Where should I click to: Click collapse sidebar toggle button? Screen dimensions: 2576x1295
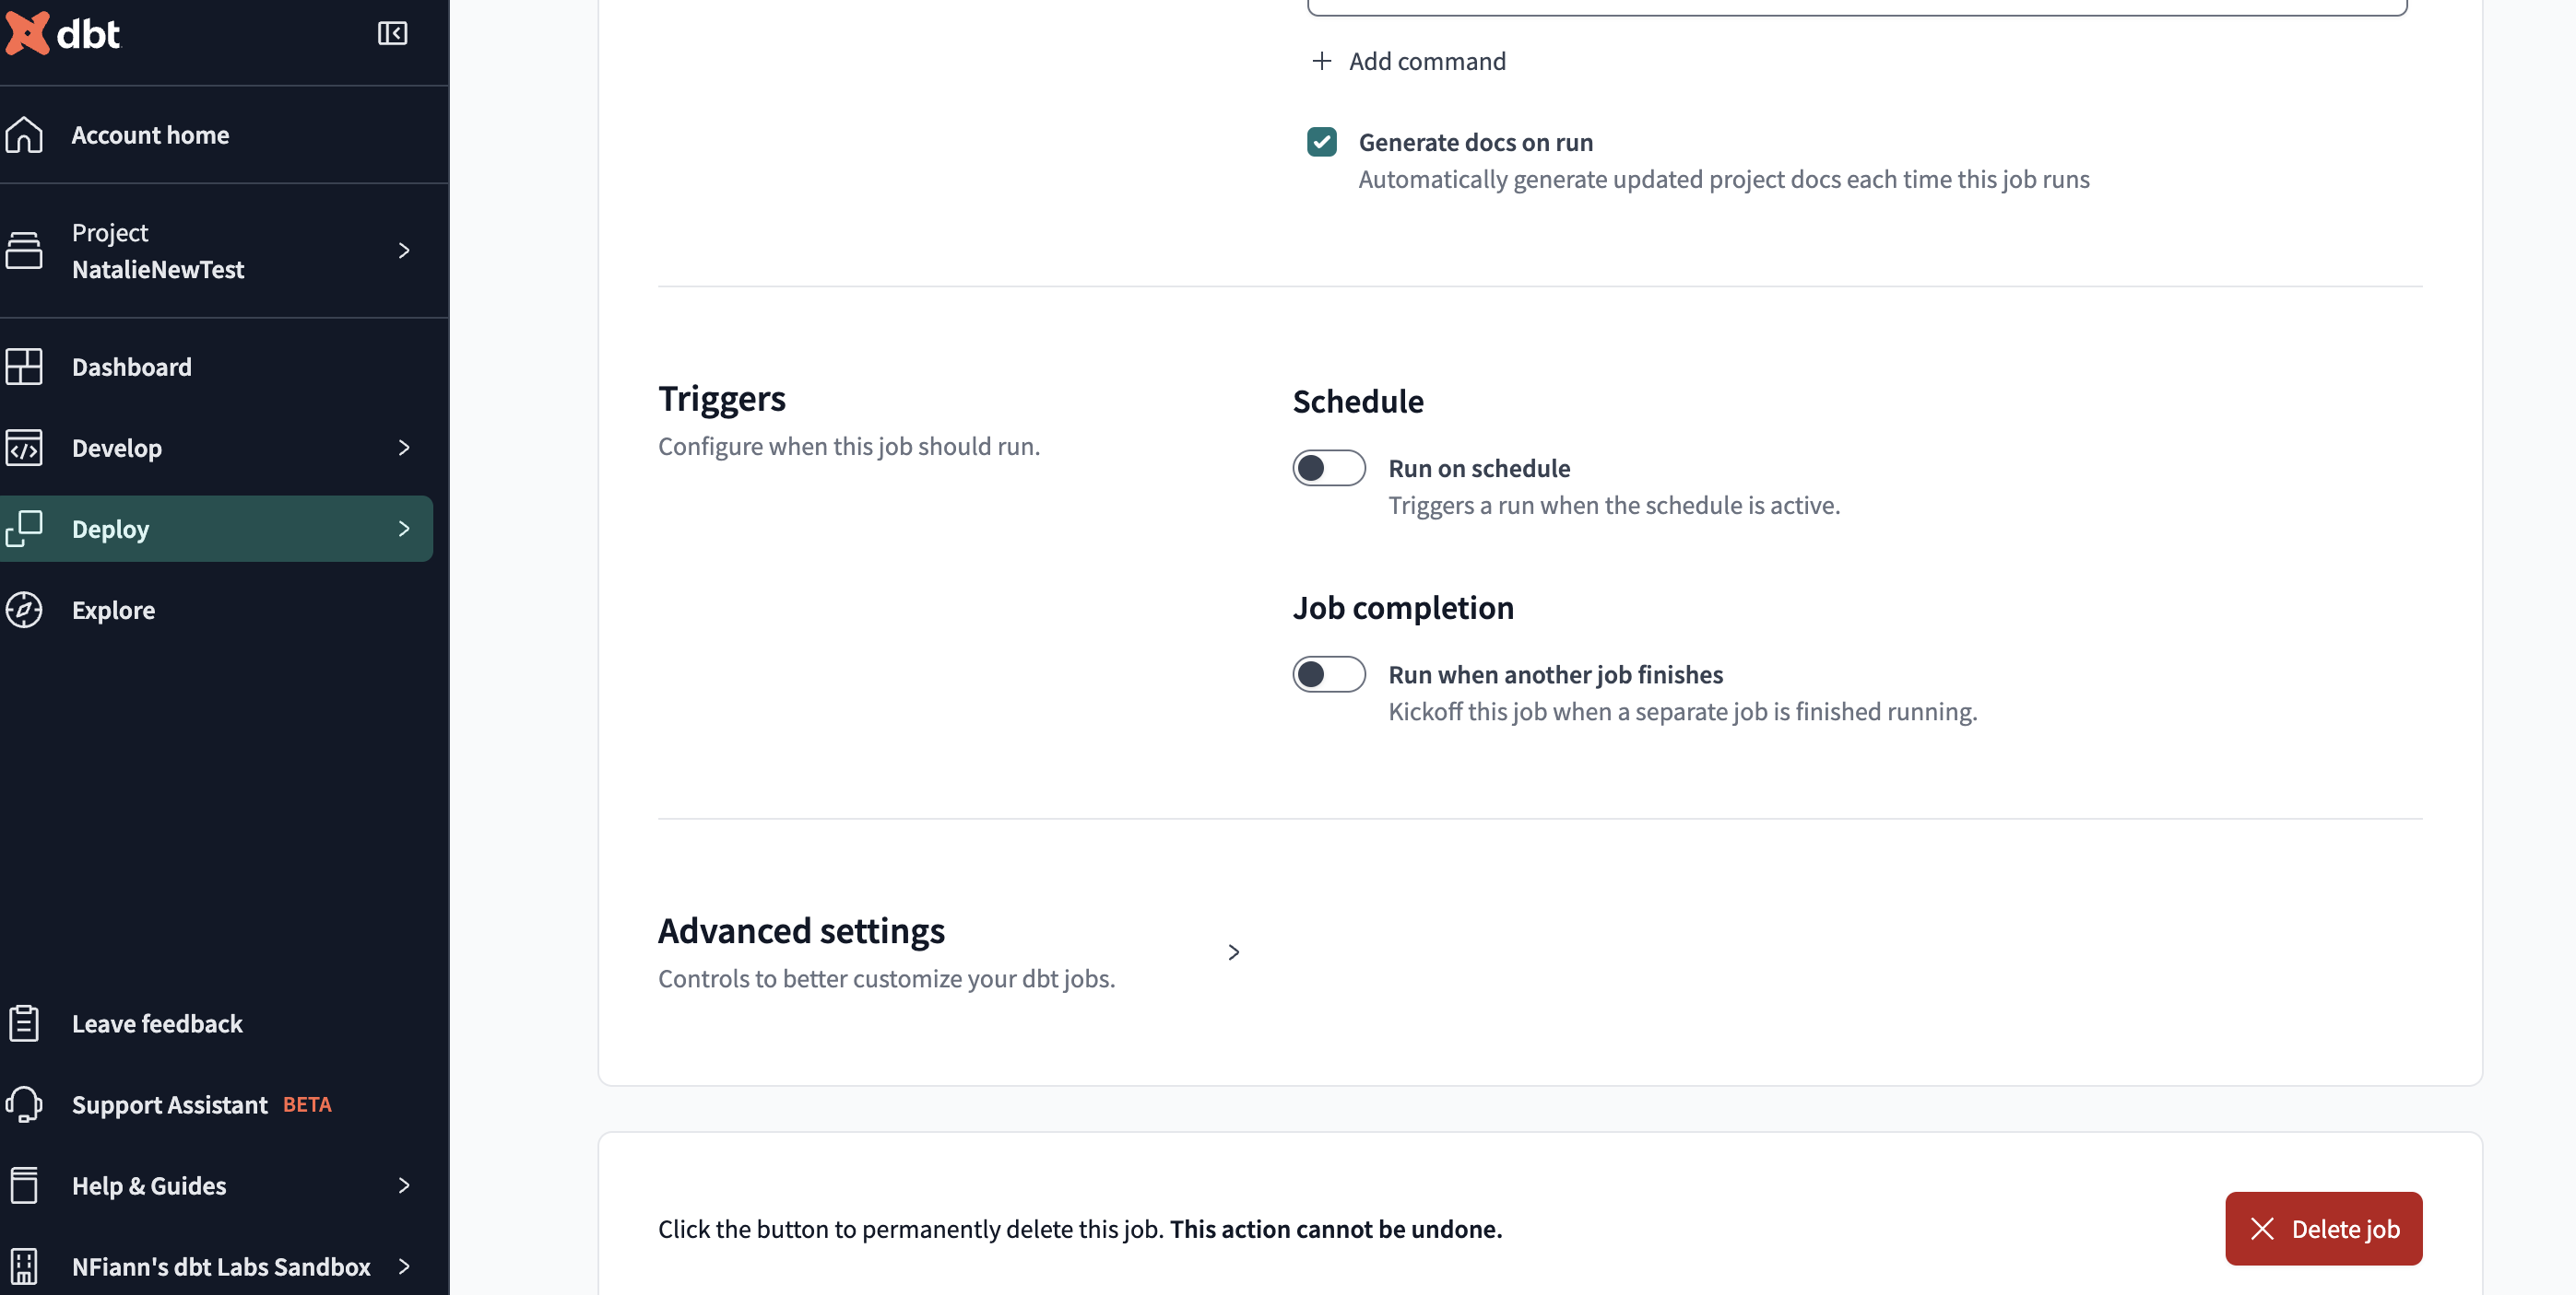[x=392, y=31]
